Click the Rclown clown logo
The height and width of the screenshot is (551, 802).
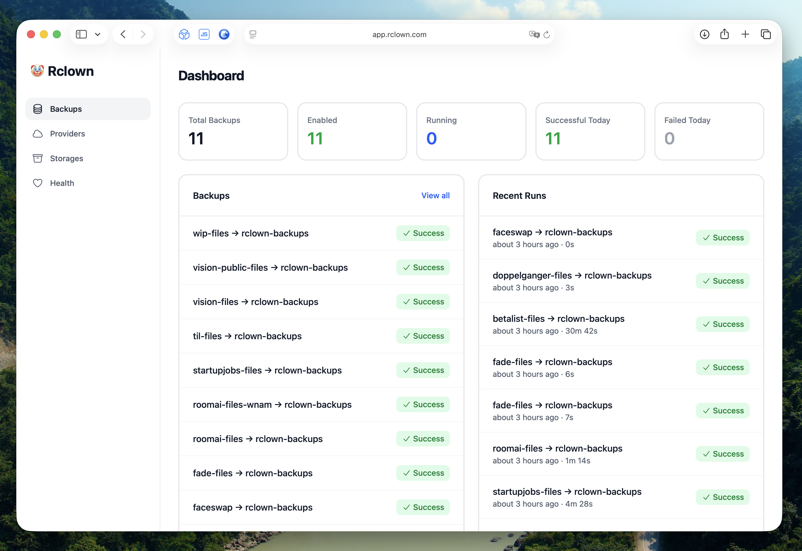pos(37,71)
